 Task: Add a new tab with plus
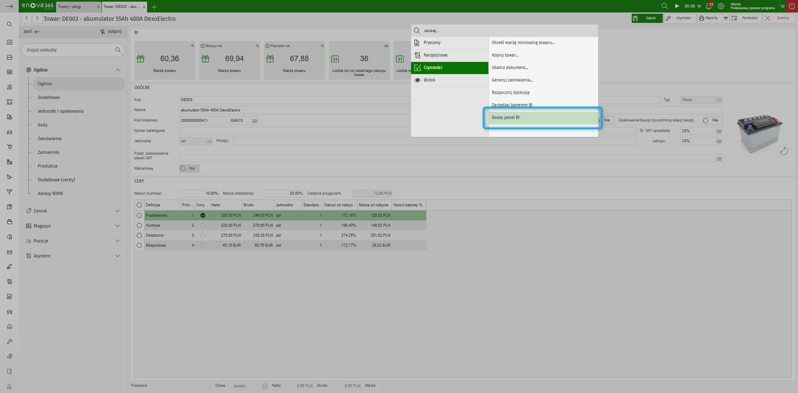click(154, 7)
